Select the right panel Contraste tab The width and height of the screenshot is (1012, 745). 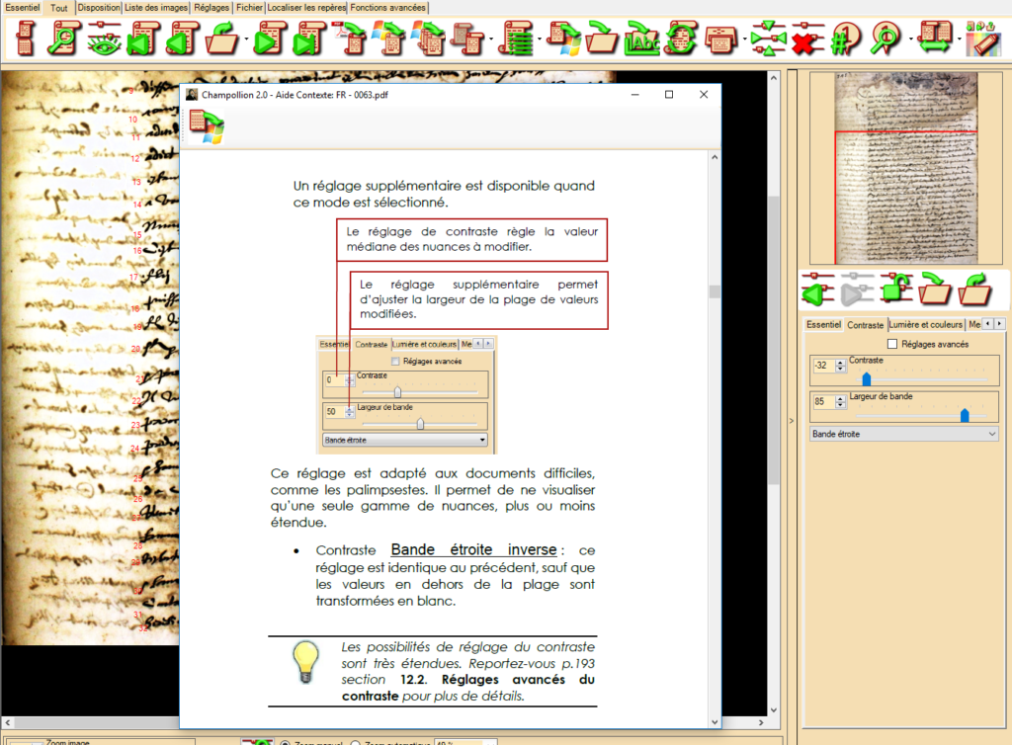866,324
